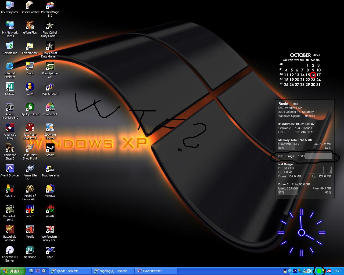Launch WinISO desktop icon
Viewport: 344px width, 275px height.
coord(50,191)
